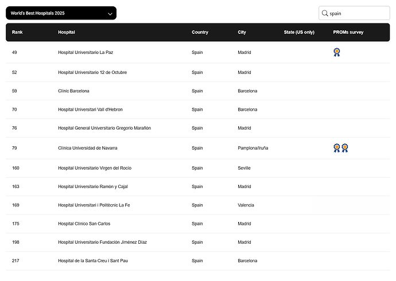Select Hospital Universitari Vall d'Hebron
This screenshot has width=396, height=281.
point(90,110)
